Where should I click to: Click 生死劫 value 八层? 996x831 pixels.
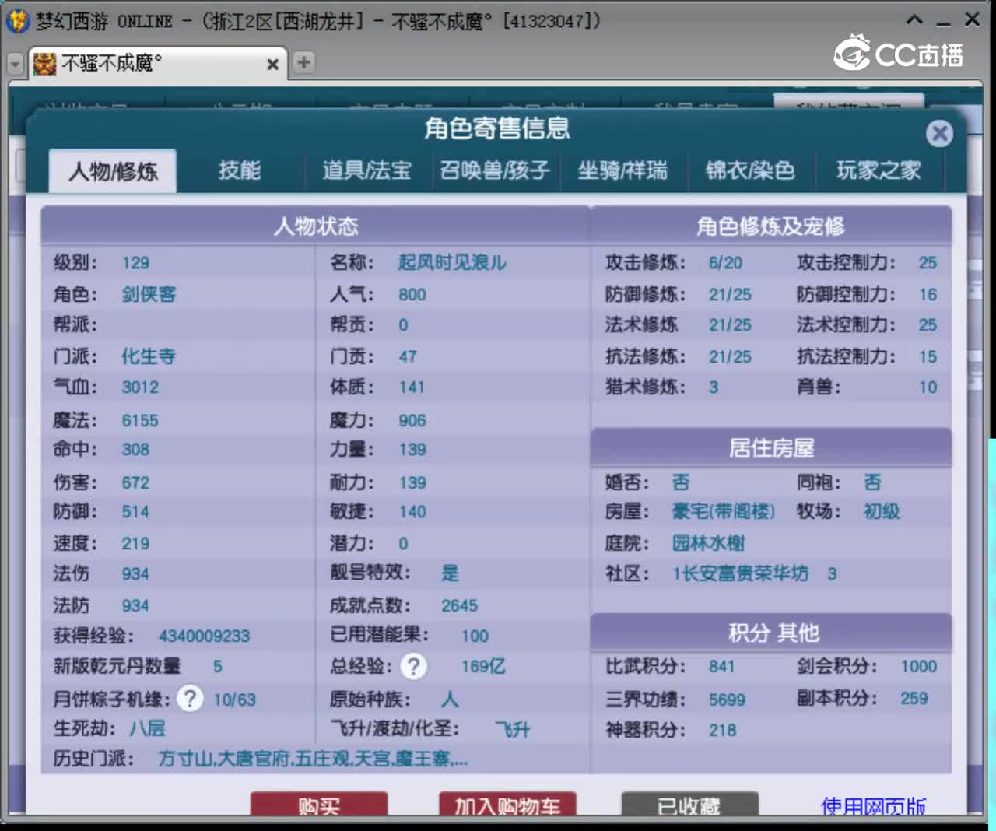tap(147, 729)
